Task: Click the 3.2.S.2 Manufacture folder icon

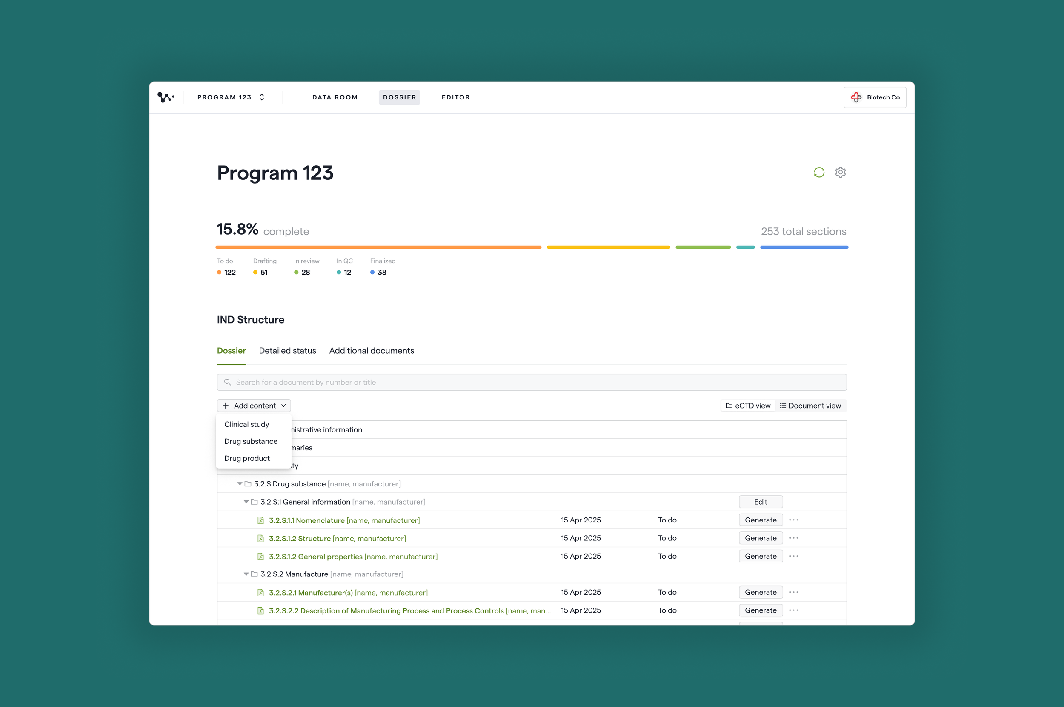Action: [x=254, y=574]
